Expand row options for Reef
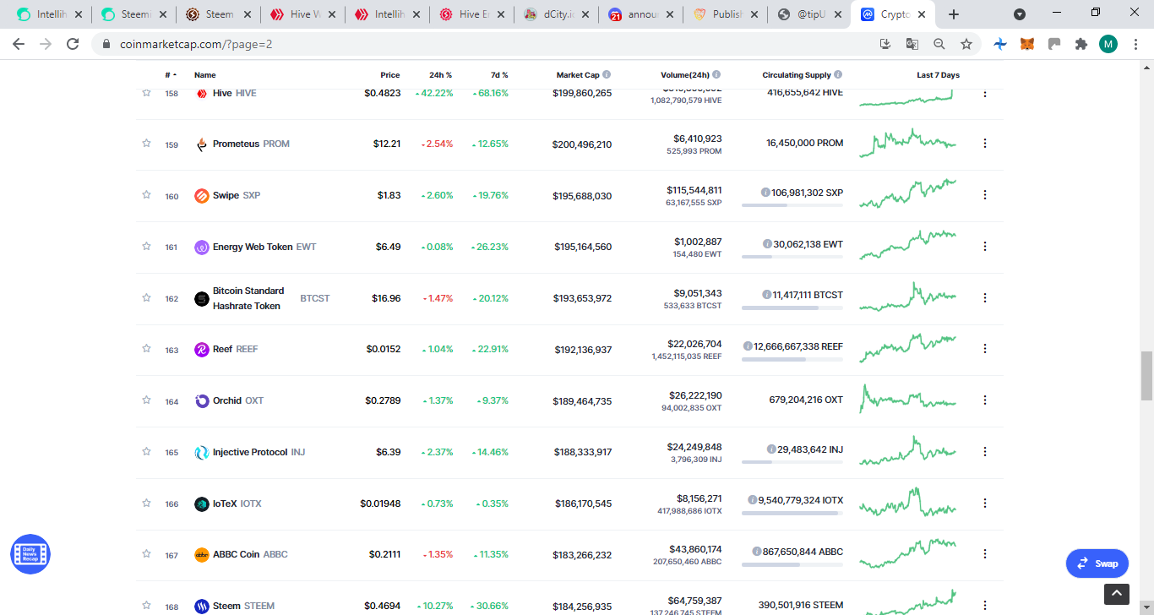1154x615 pixels. point(984,349)
